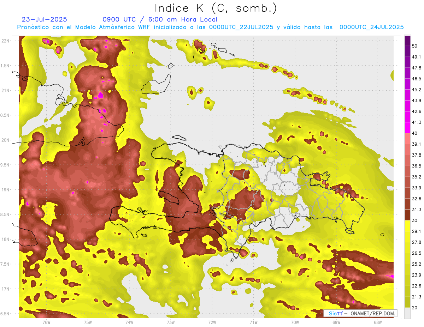Image resolution: width=424 pixels, height=327 pixels.
Task: Click the longitude label '69W'
Action: [336, 322]
